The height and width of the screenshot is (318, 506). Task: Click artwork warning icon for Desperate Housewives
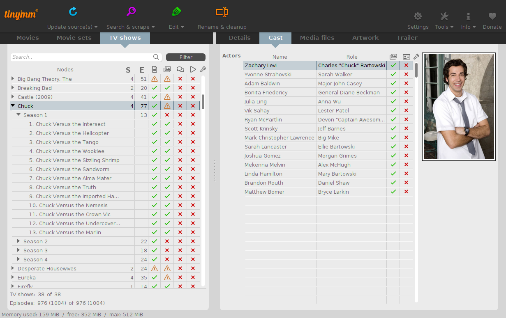click(x=167, y=268)
